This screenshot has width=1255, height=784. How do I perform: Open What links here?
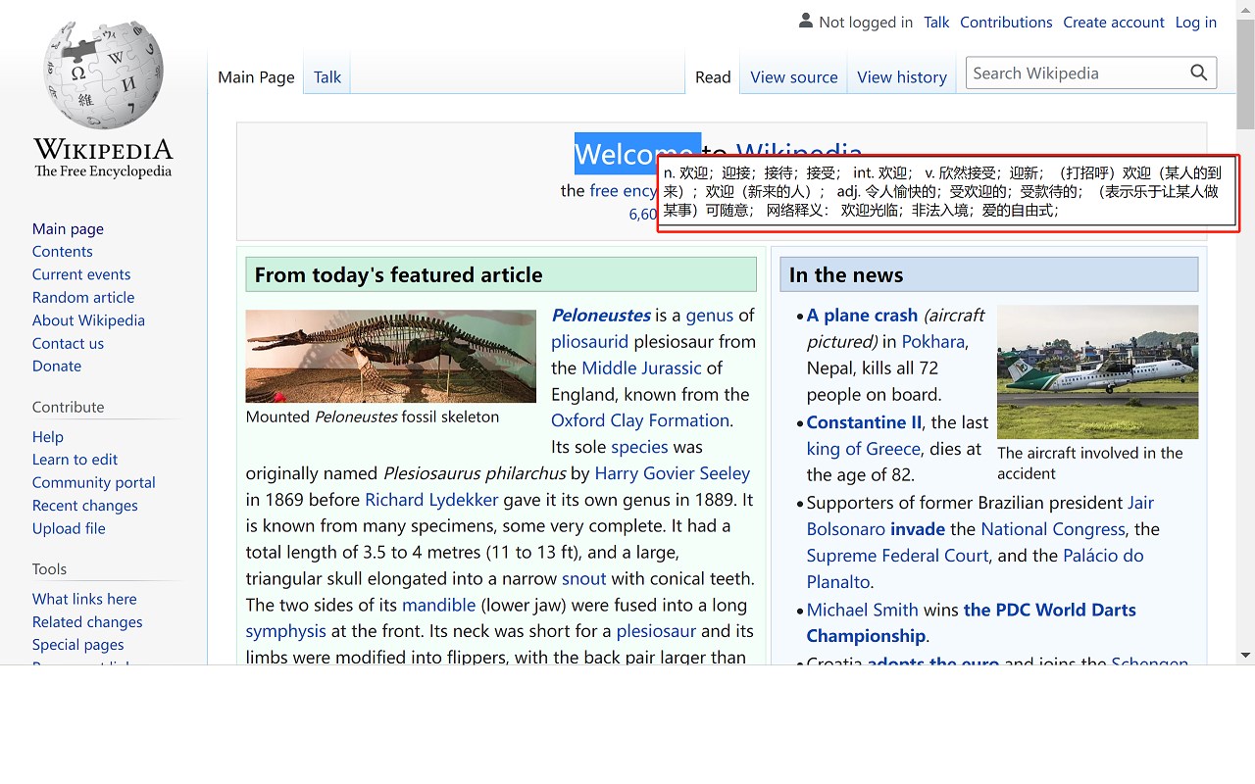(84, 599)
